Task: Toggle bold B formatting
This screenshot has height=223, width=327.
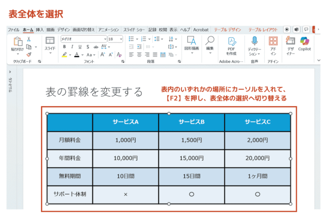Action: click(65, 47)
